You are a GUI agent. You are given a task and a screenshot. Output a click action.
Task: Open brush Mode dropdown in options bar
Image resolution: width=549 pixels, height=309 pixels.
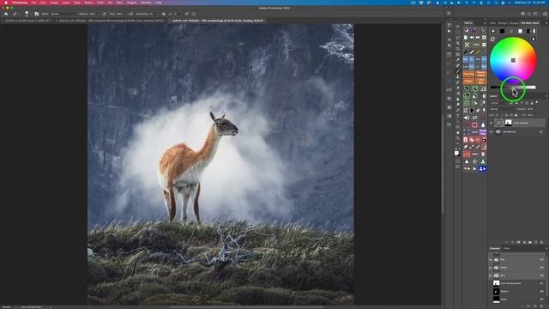(63, 14)
